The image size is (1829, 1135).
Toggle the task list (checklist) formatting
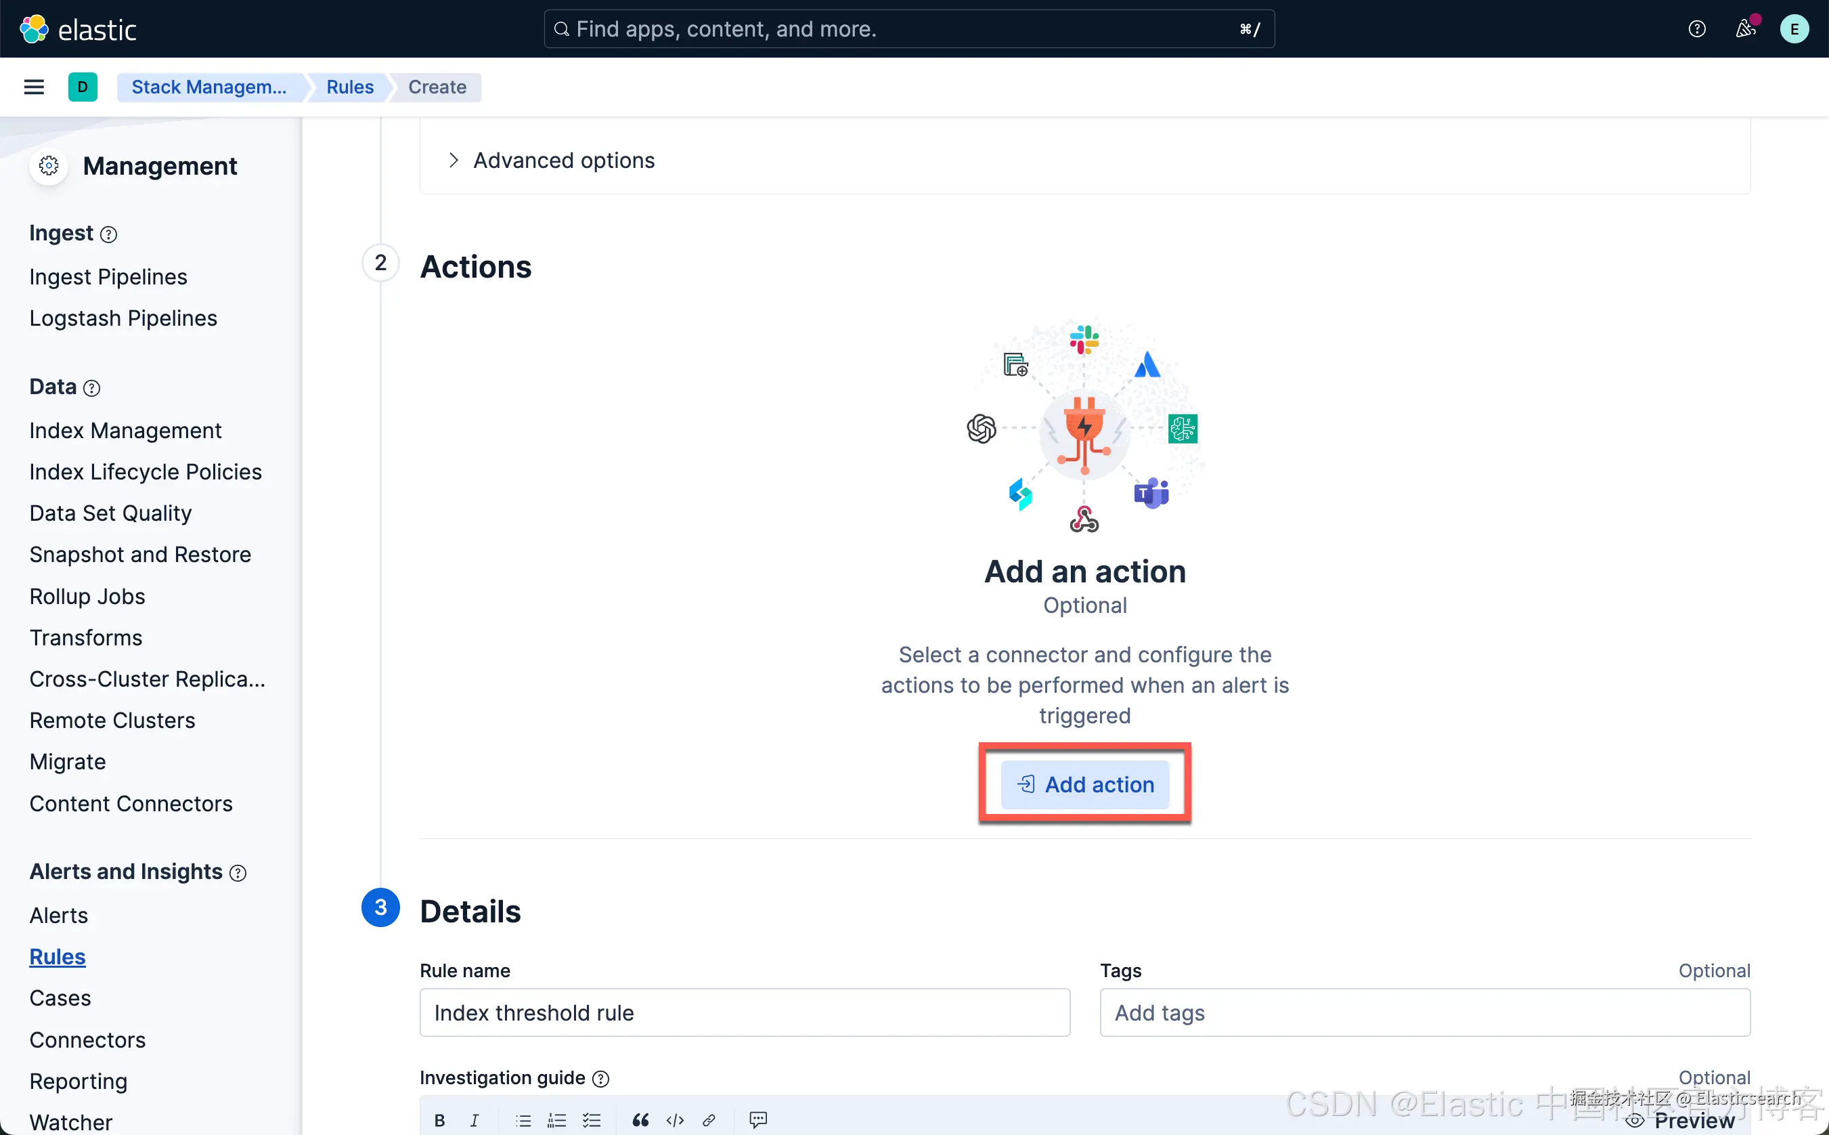coord(592,1120)
